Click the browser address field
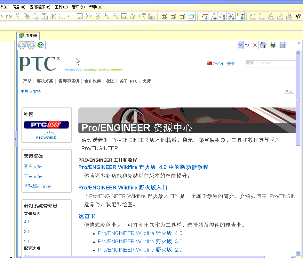 point(142,45)
